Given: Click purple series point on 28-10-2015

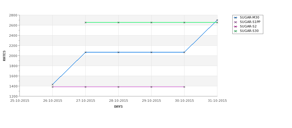Looking at the screenshot, I should click(x=118, y=87).
